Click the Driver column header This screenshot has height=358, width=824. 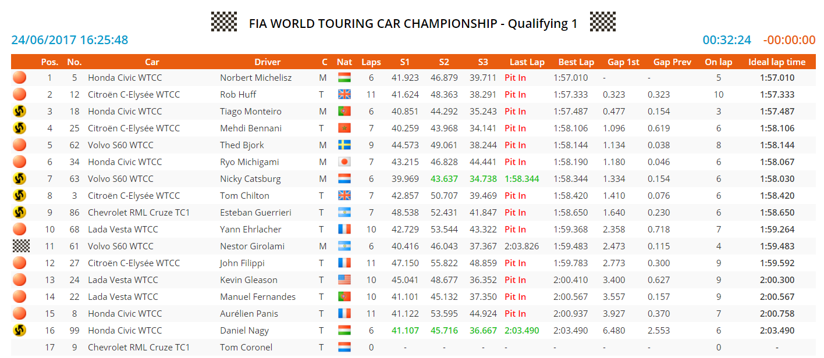[x=268, y=62]
